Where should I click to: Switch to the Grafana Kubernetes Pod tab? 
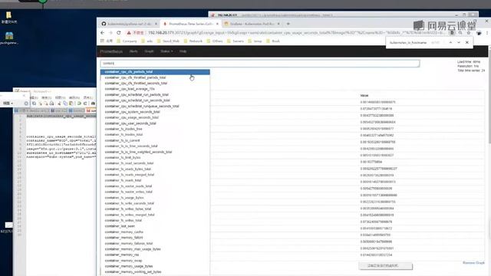coord(252,24)
